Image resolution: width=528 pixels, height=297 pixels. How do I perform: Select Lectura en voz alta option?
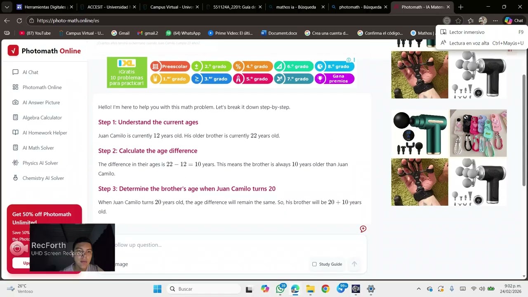(481, 43)
